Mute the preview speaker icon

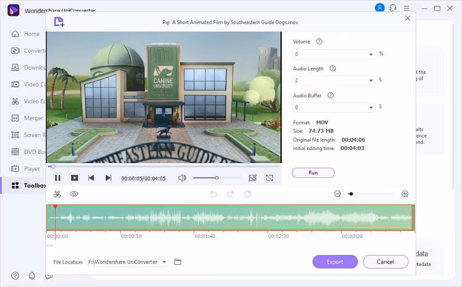(182, 178)
